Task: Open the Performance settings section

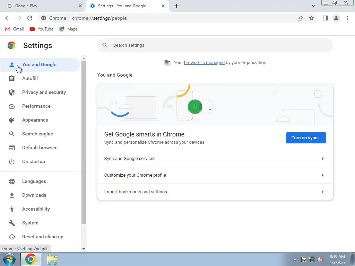Action: point(40,106)
